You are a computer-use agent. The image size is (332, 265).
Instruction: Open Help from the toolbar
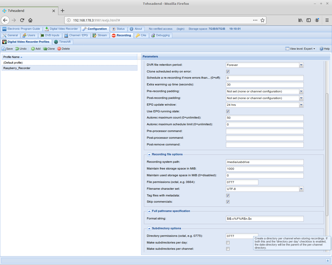point(324,49)
